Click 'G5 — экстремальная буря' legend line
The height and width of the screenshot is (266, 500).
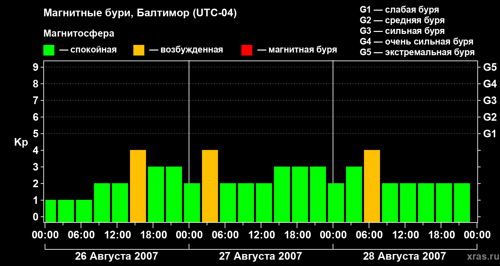click(417, 52)
